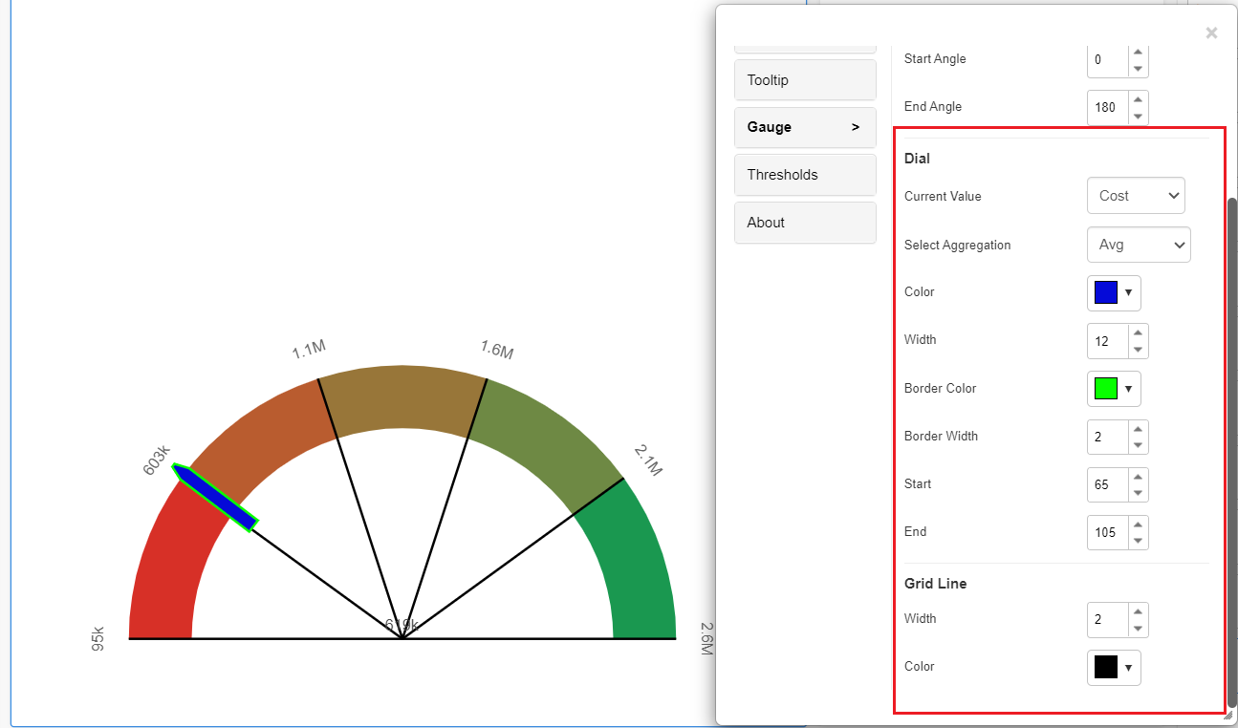Open the Select Aggregation Avg dropdown
The width and height of the screenshot is (1238, 728).
1139,245
